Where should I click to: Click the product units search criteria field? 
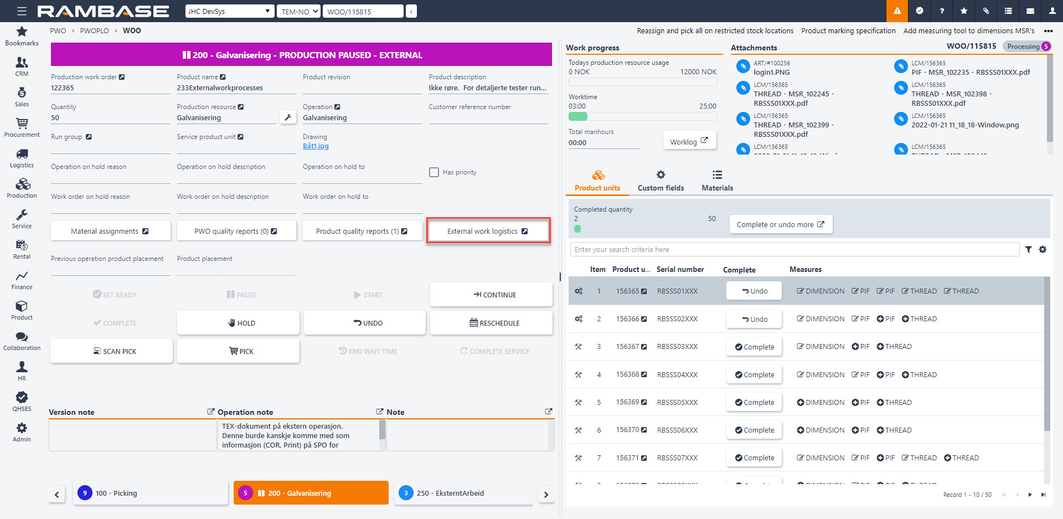(x=794, y=250)
